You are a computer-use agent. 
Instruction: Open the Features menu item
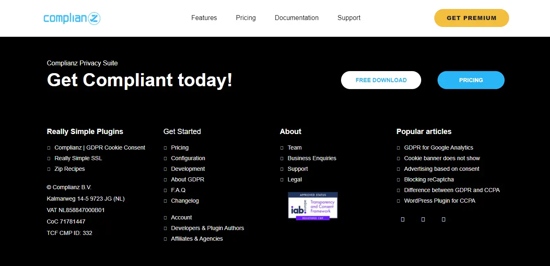click(x=204, y=18)
